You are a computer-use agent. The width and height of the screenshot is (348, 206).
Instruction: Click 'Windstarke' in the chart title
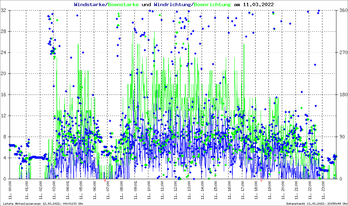[x=90, y=4]
